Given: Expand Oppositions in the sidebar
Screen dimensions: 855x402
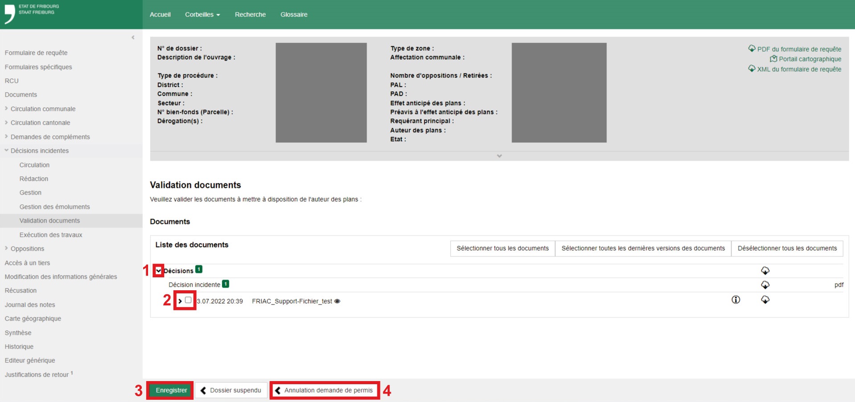Looking at the screenshot, I should tap(27, 249).
